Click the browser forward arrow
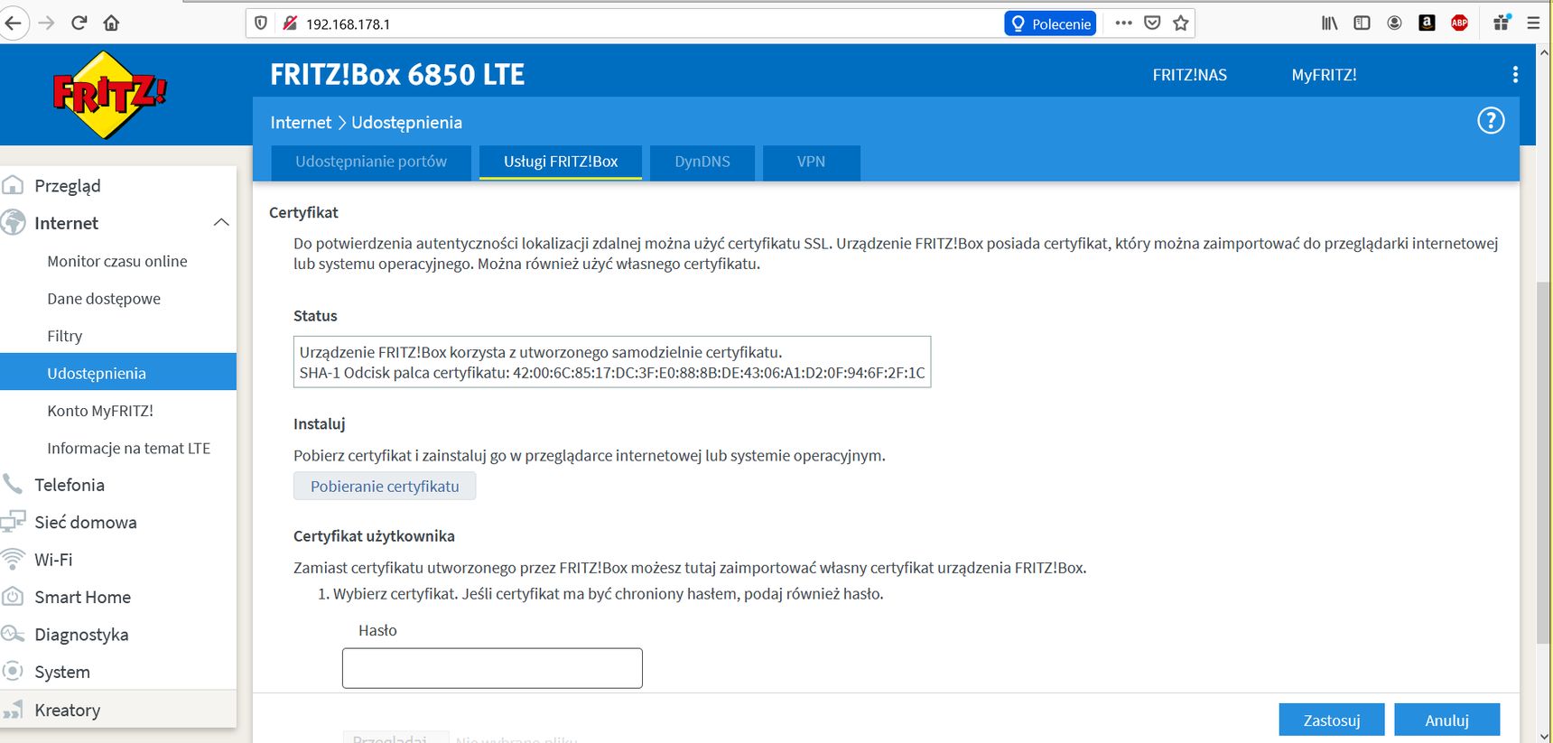The width and height of the screenshot is (1553, 743). coord(46,23)
